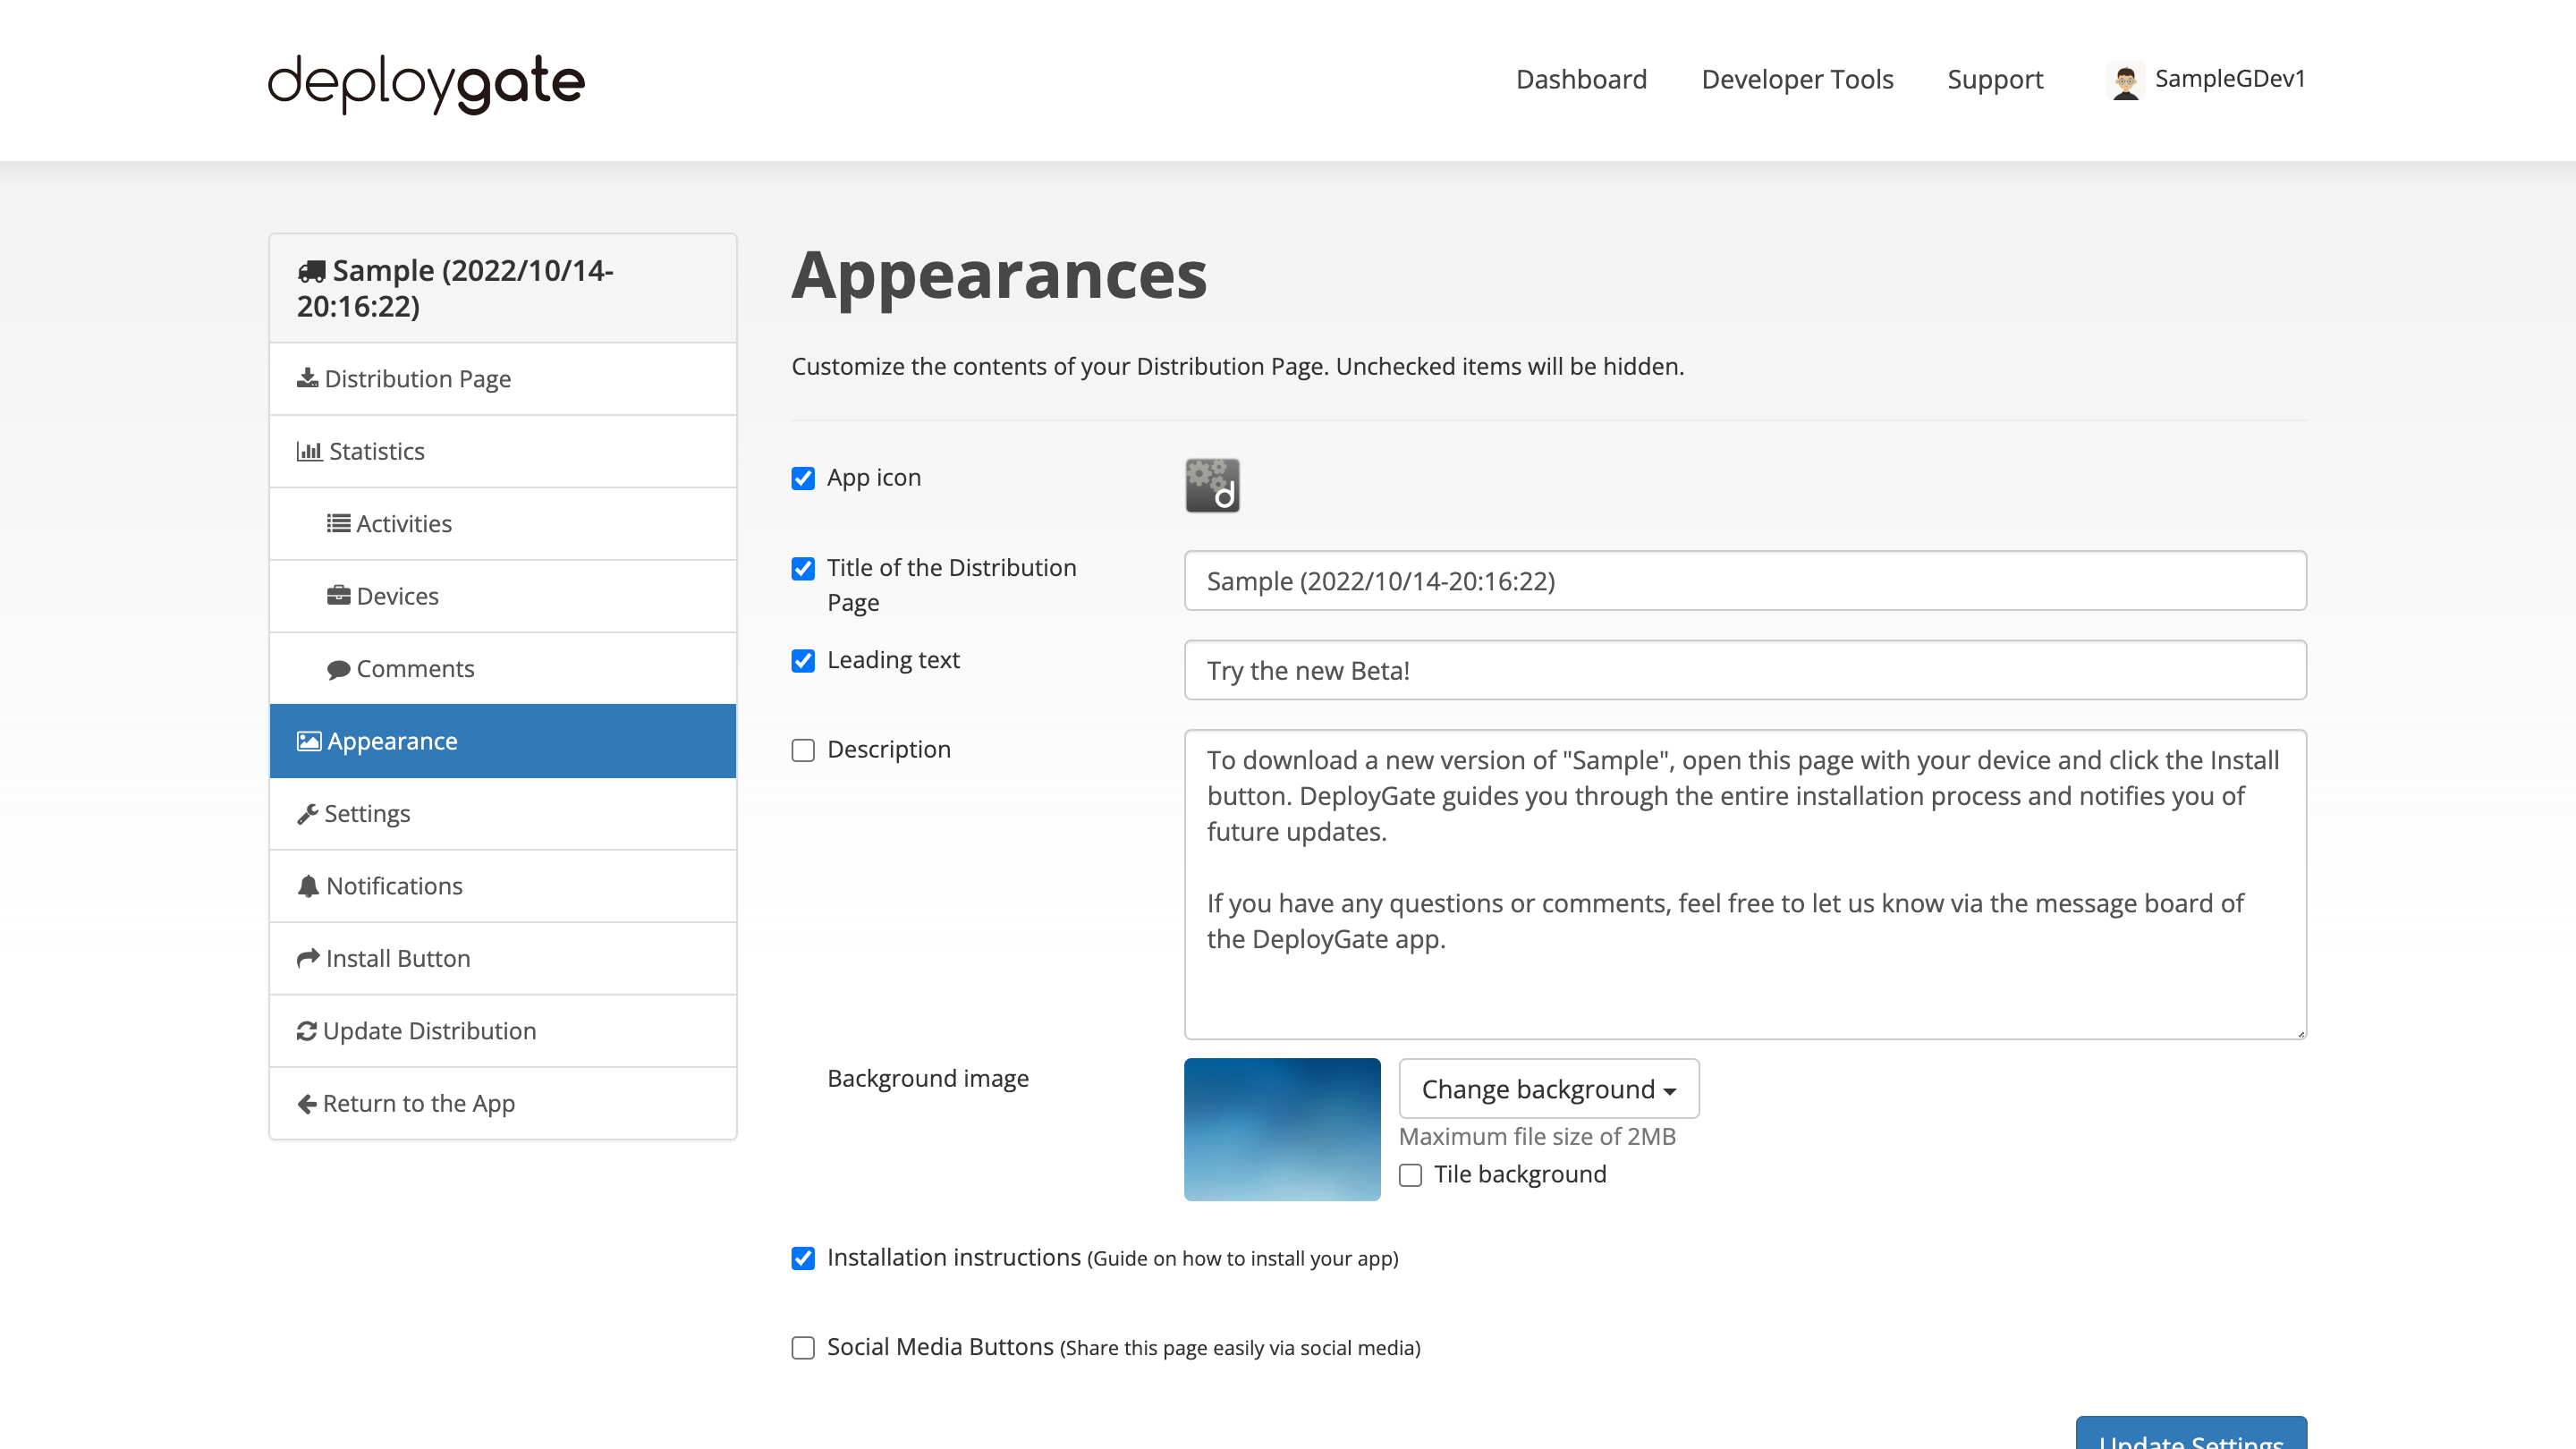Viewport: 2576px width, 1449px height.
Task: Open the Dashboard menu item
Action: click(x=1581, y=79)
